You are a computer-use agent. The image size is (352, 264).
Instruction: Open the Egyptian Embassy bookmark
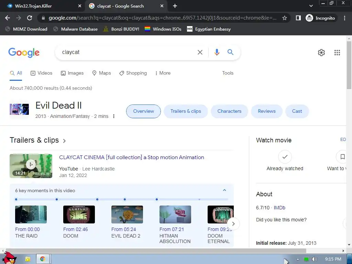209,29
